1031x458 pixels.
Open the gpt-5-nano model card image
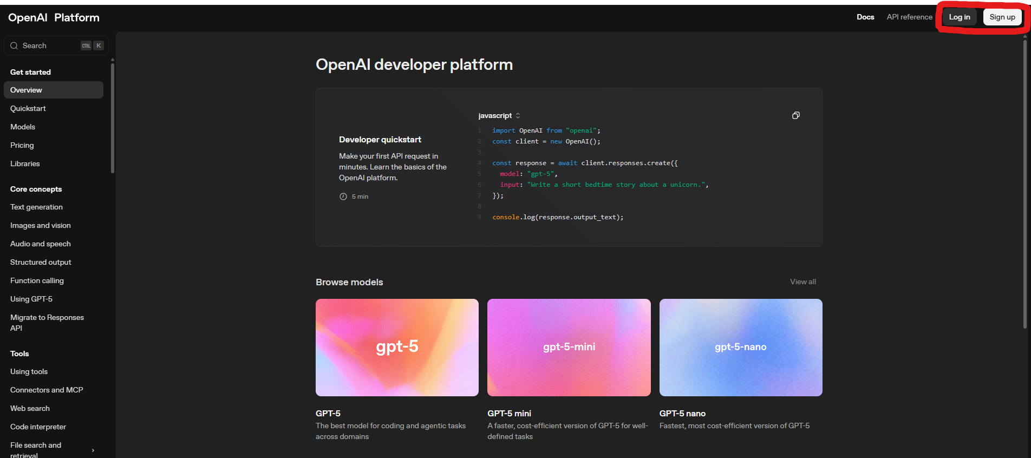click(x=741, y=348)
